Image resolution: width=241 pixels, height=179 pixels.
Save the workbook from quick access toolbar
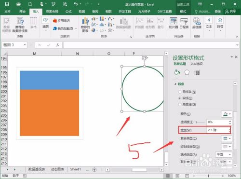(7, 4)
